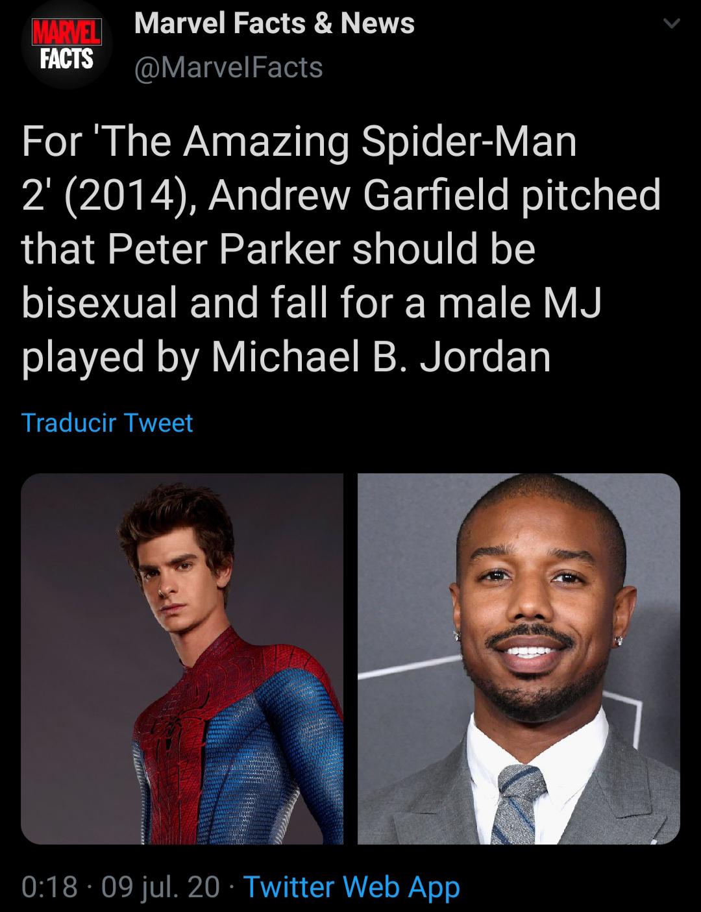This screenshot has height=912, width=701.
Task: Follow the Twitter Web App source link
Action: coord(350,887)
